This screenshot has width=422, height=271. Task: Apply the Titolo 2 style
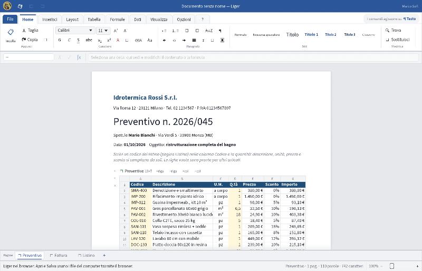tap(331, 34)
